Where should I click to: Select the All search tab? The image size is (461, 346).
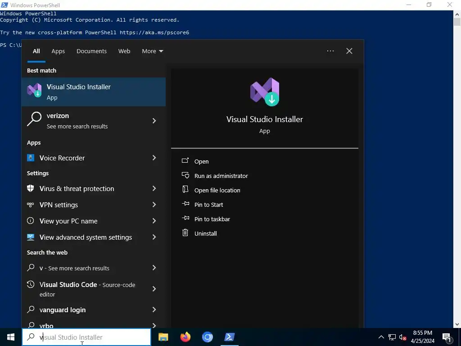[36, 51]
